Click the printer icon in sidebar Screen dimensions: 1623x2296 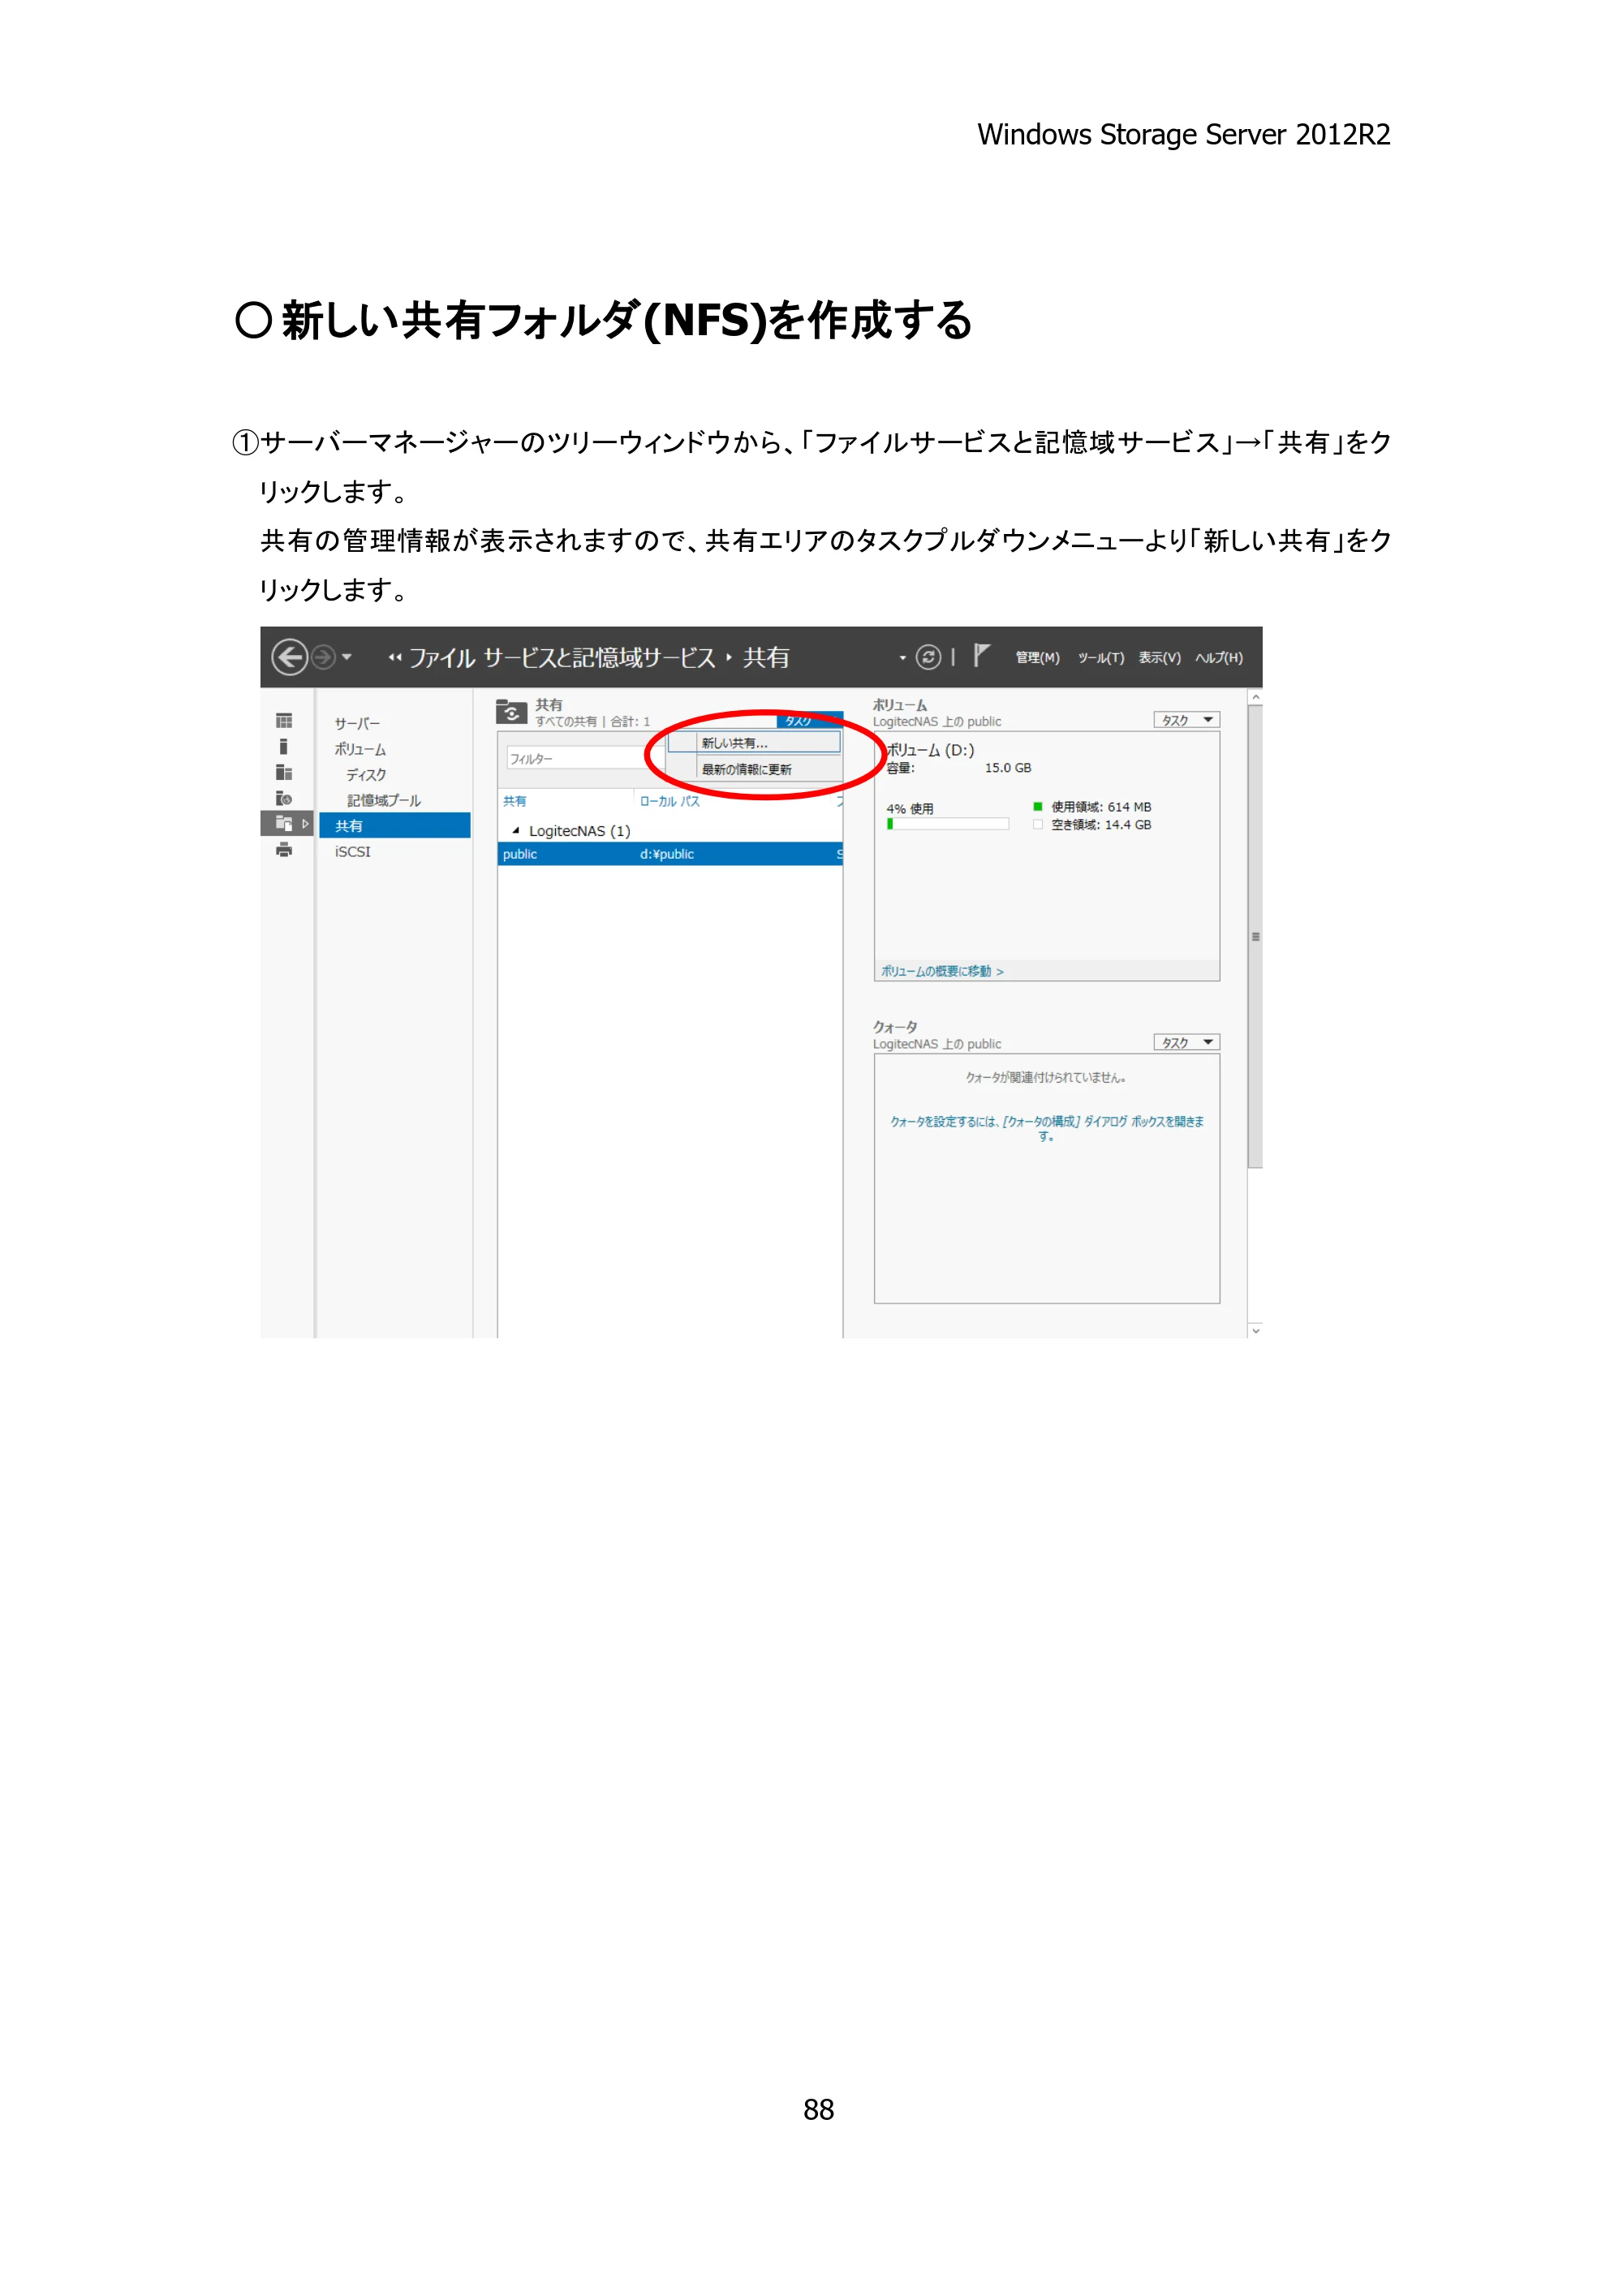pos(284,850)
